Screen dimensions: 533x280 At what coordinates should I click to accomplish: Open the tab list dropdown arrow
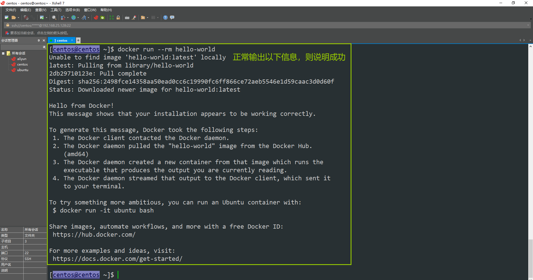530,40
